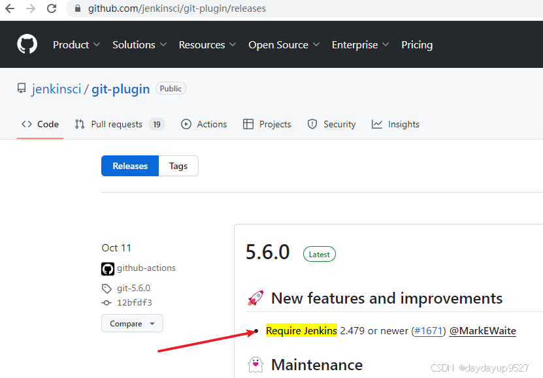Screen dimensions: 543x378
Task: Select the Releases button
Action: 130,166
